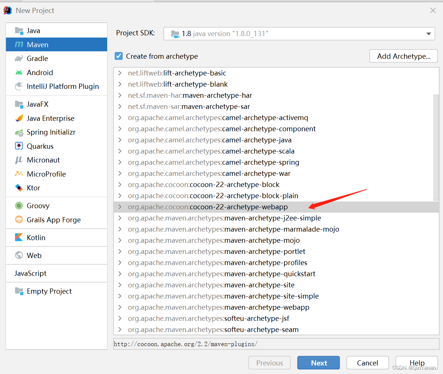Click the Empty Project folder icon
443x374 pixels.
[19, 291]
